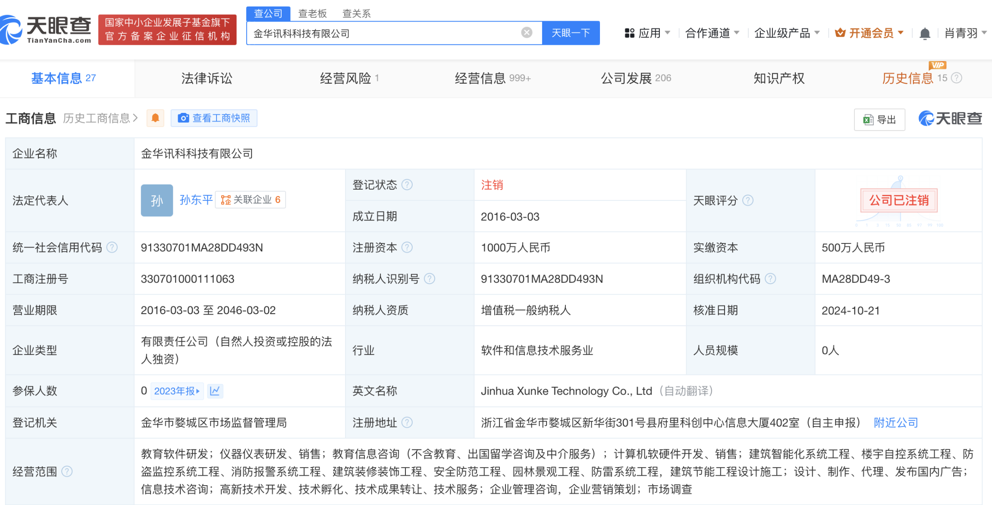Click orange alert bell beside 历史工商信息
Viewport: 992px width, 505px height.
[155, 118]
